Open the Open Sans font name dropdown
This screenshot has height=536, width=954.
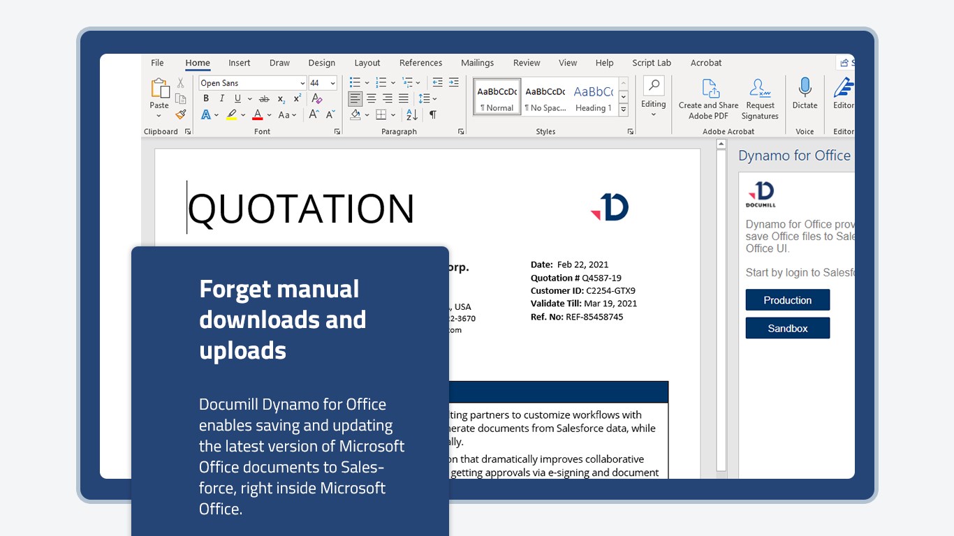(x=302, y=83)
